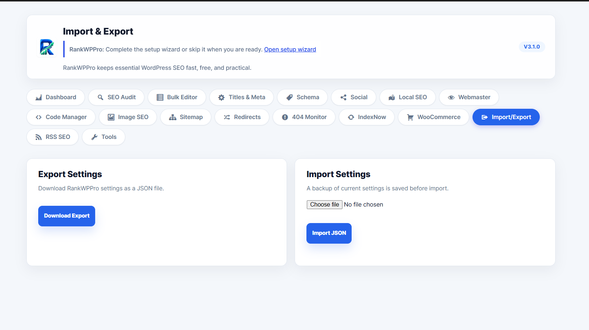Click the Import & Export page title
Screen dimensions: 589x330
pos(98,31)
